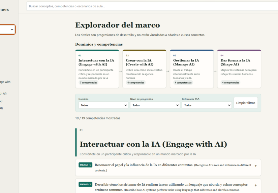Viewport: 278px width, 193px height.
Task: Click the 02 number on the Crear card
Action: [x=127, y=55]
